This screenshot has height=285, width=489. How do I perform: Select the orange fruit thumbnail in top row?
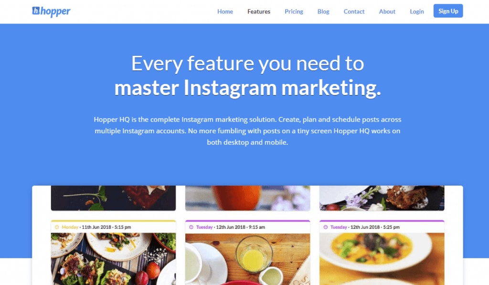[248, 198]
